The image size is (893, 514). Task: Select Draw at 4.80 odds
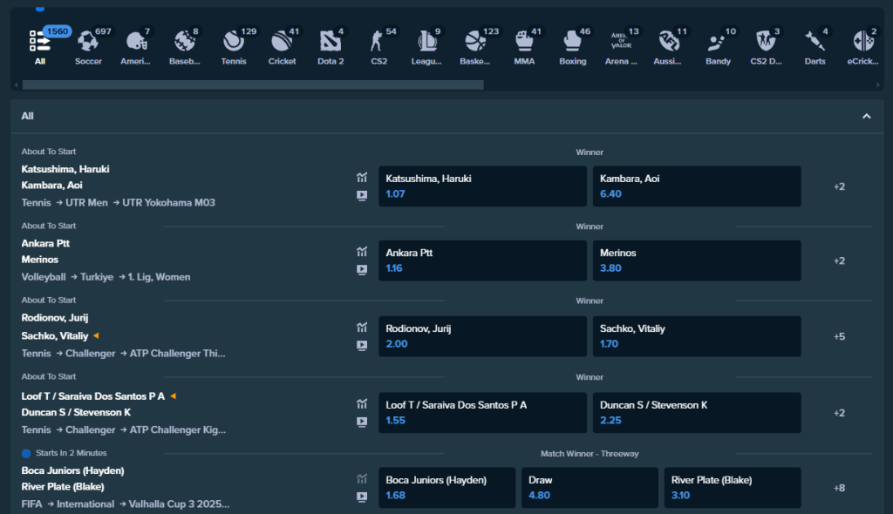tap(590, 488)
